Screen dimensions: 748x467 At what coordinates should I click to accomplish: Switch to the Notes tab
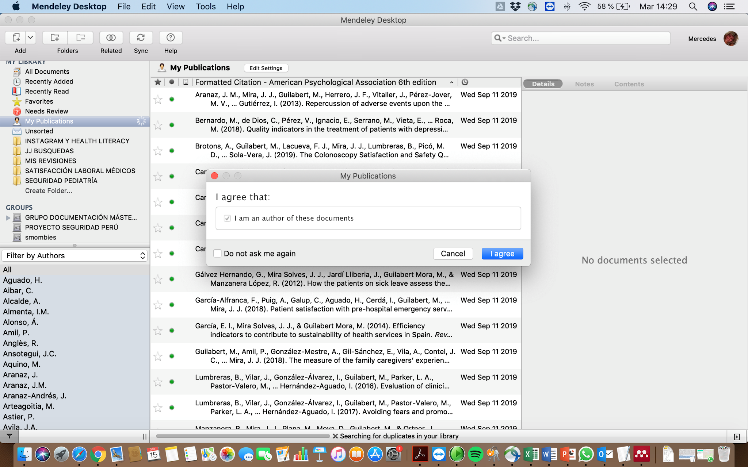tap(584, 84)
